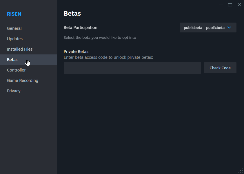Click the 'Select the beta' description text
Screen dimensions: 244x174
click(x=100, y=37)
